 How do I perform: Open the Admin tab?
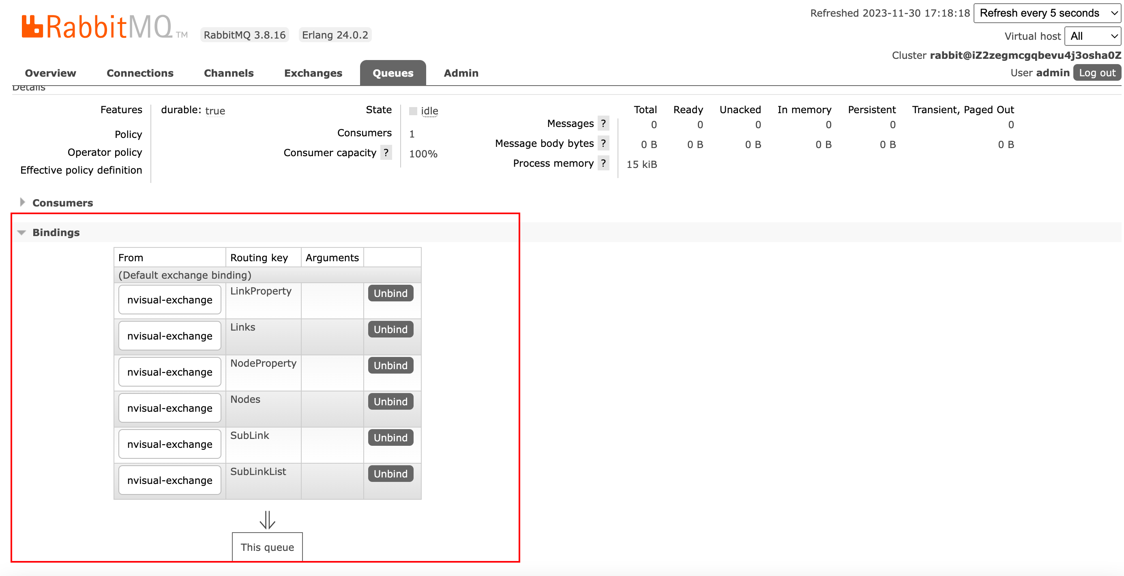[x=461, y=73]
